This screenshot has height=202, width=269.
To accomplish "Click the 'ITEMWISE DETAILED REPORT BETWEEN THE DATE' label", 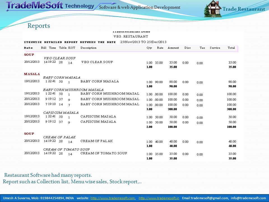I will [x=70, y=42].
